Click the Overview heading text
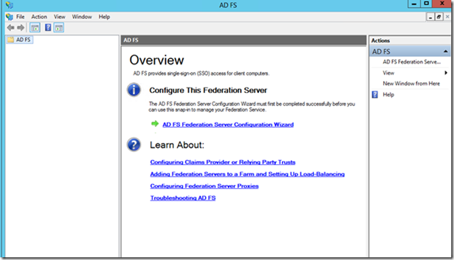Image resolution: width=454 pixels, height=260 pixels. [156, 60]
